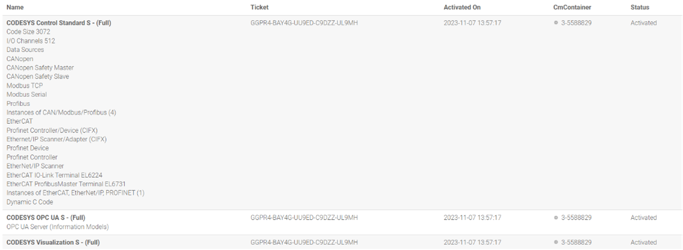Click the Status column header
Screen dimensions: 683x250
640,7
